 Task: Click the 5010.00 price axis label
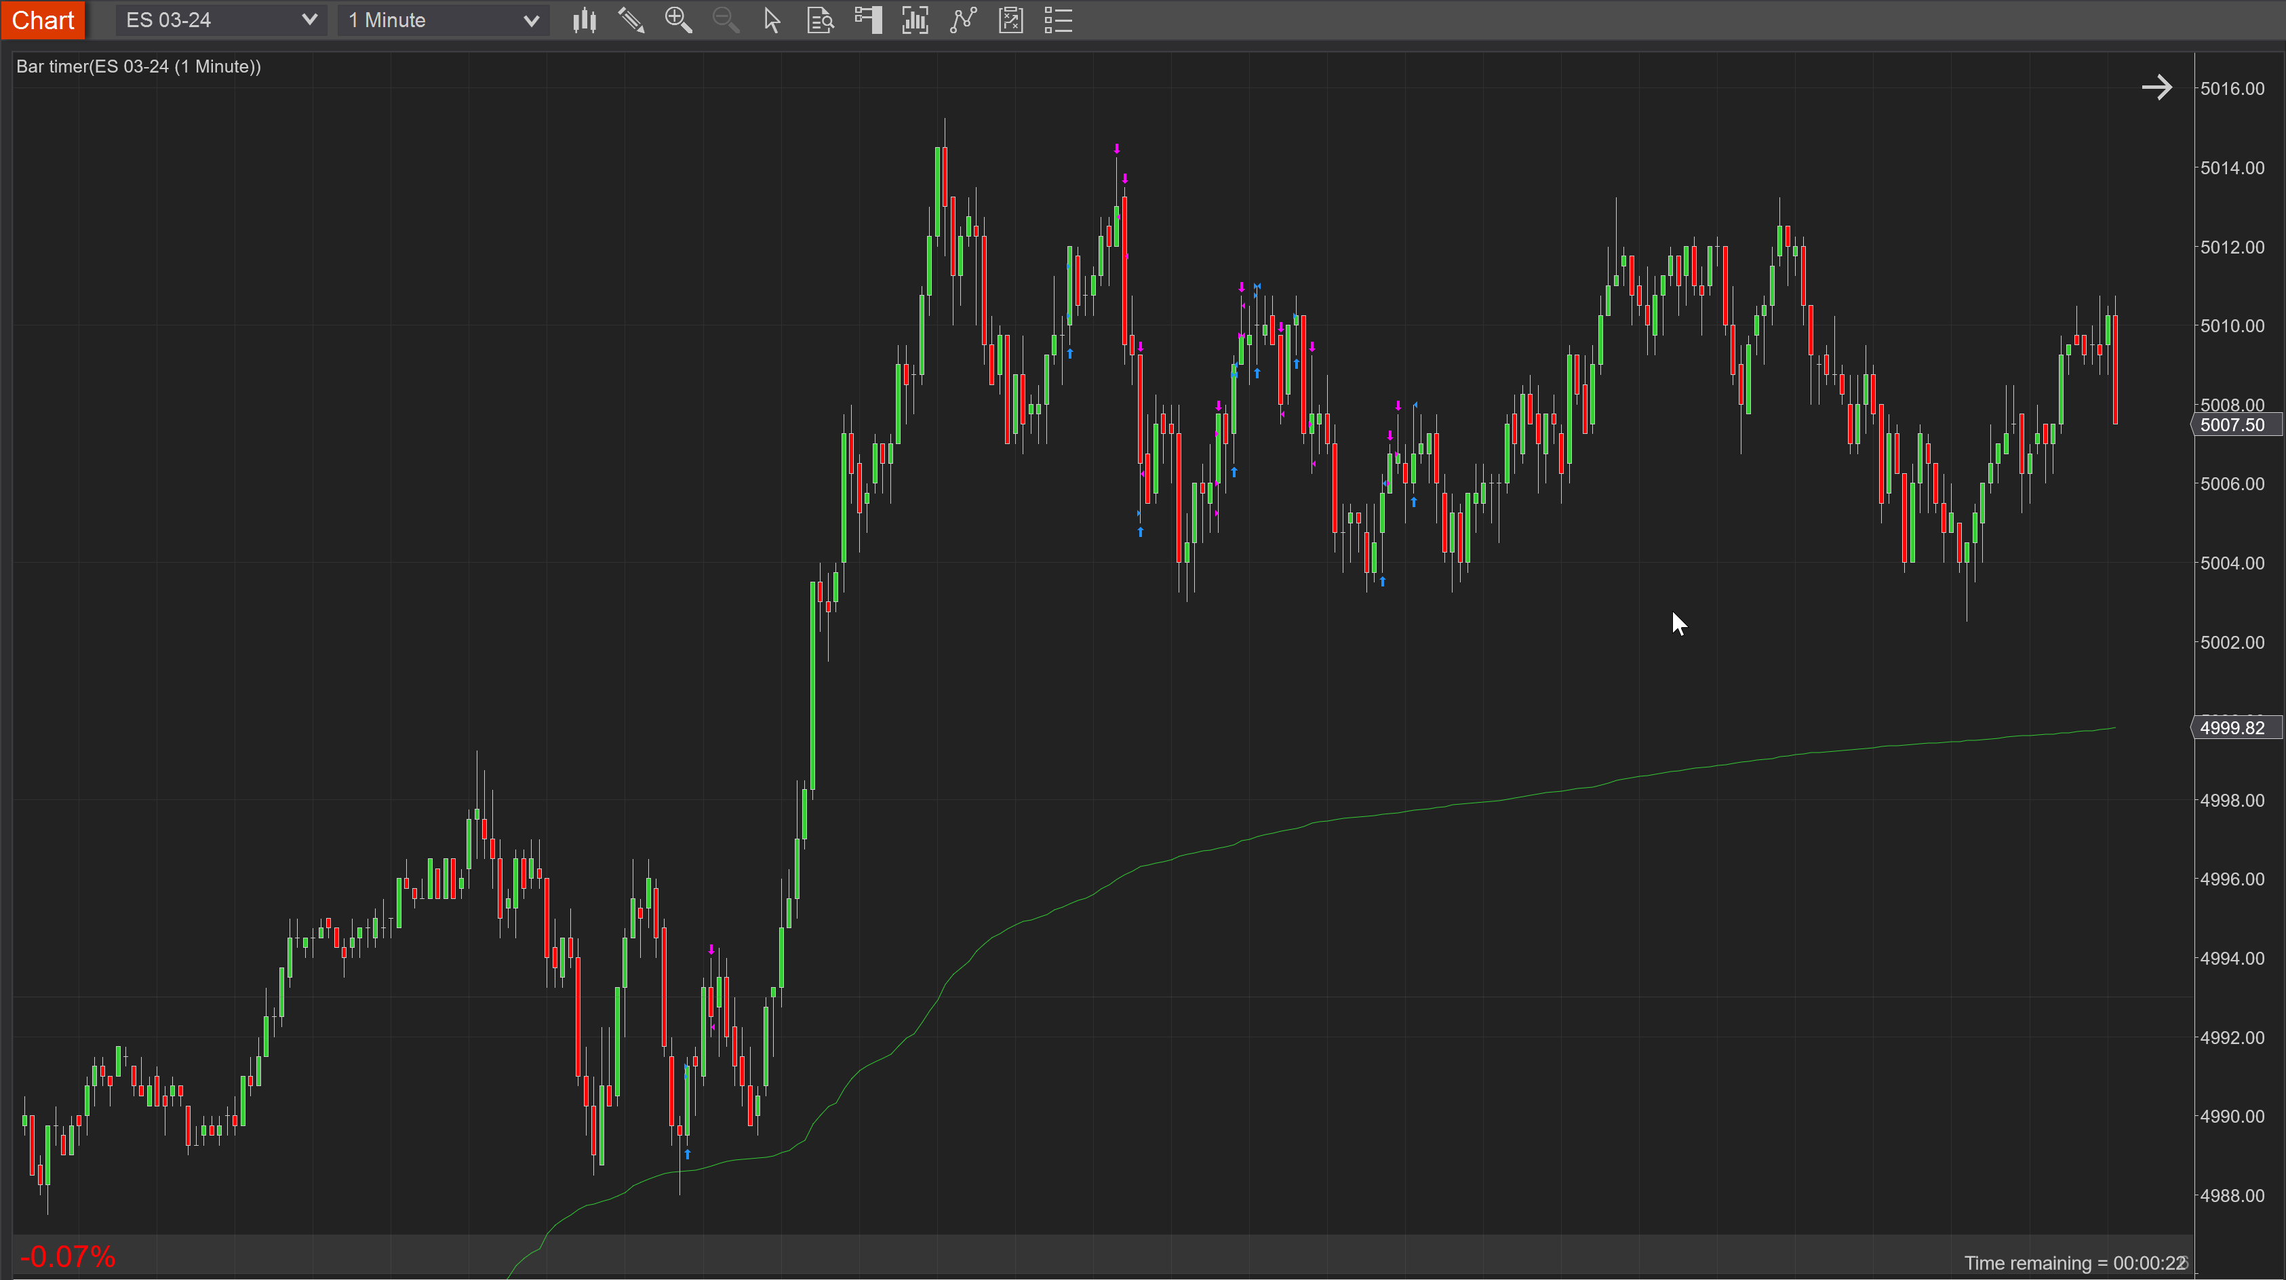click(2232, 325)
